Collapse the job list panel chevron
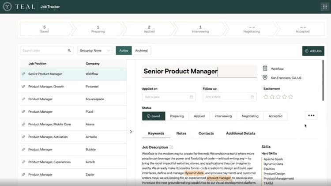Image resolution: width=331 pixels, height=186 pixels. click(131, 132)
